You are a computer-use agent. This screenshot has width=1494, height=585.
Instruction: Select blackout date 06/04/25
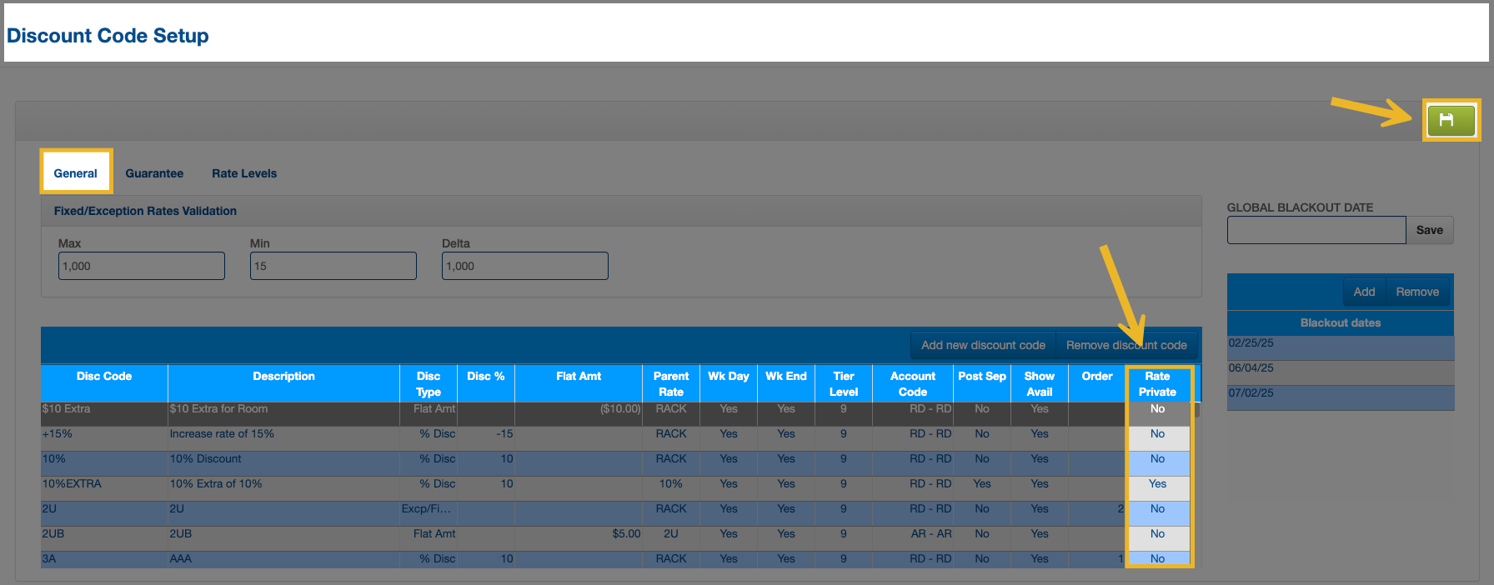coord(1339,368)
